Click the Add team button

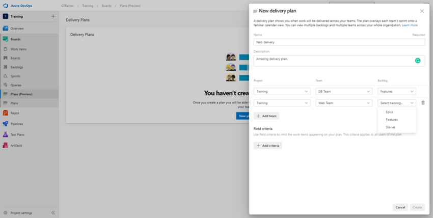coord(266,116)
